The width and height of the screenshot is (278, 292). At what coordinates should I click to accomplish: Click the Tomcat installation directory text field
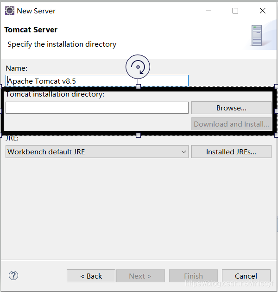[x=97, y=108]
